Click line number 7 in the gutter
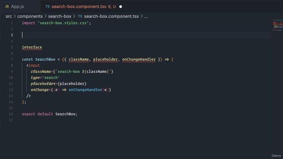This screenshot has height=159, width=283. click(12, 60)
